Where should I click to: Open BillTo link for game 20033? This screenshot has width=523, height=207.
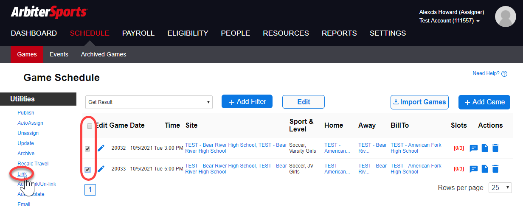(416, 169)
